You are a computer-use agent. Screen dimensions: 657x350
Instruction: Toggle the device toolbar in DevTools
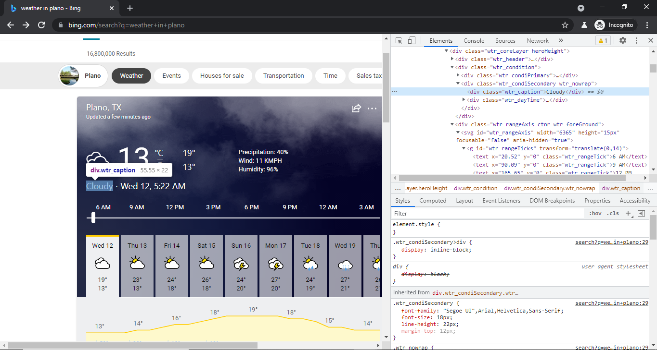click(412, 41)
